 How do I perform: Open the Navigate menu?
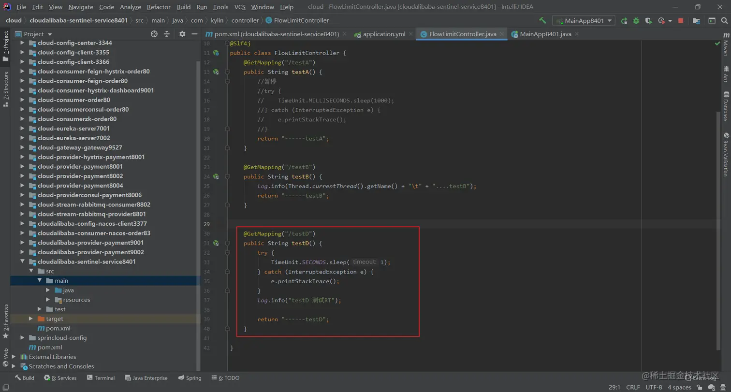tap(81, 7)
